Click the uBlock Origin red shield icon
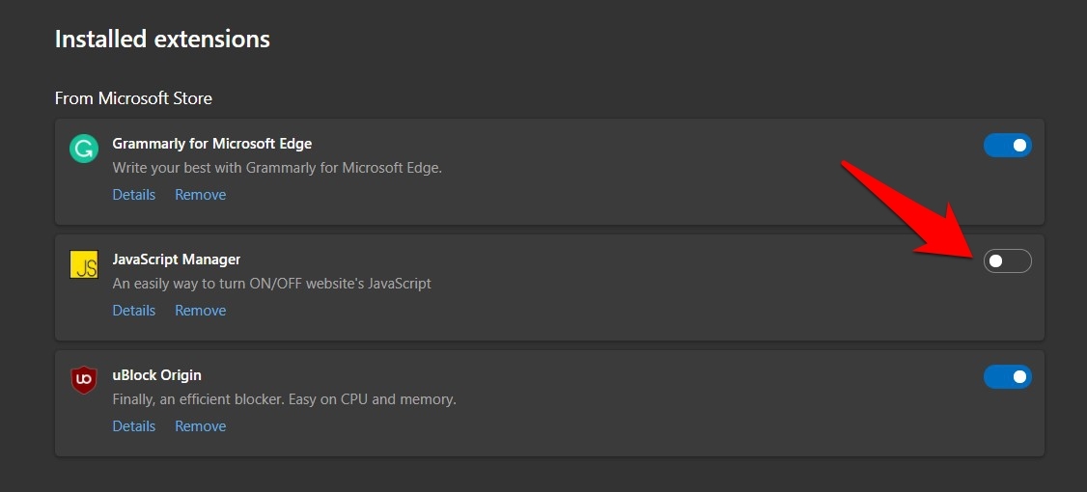The width and height of the screenshot is (1087, 492). click(x=84, y=380)
